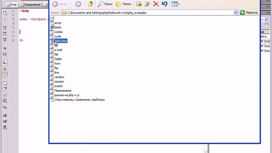The image size is (272, 153).
Task: Open the Views dropdown arrow
Action: 179,4
